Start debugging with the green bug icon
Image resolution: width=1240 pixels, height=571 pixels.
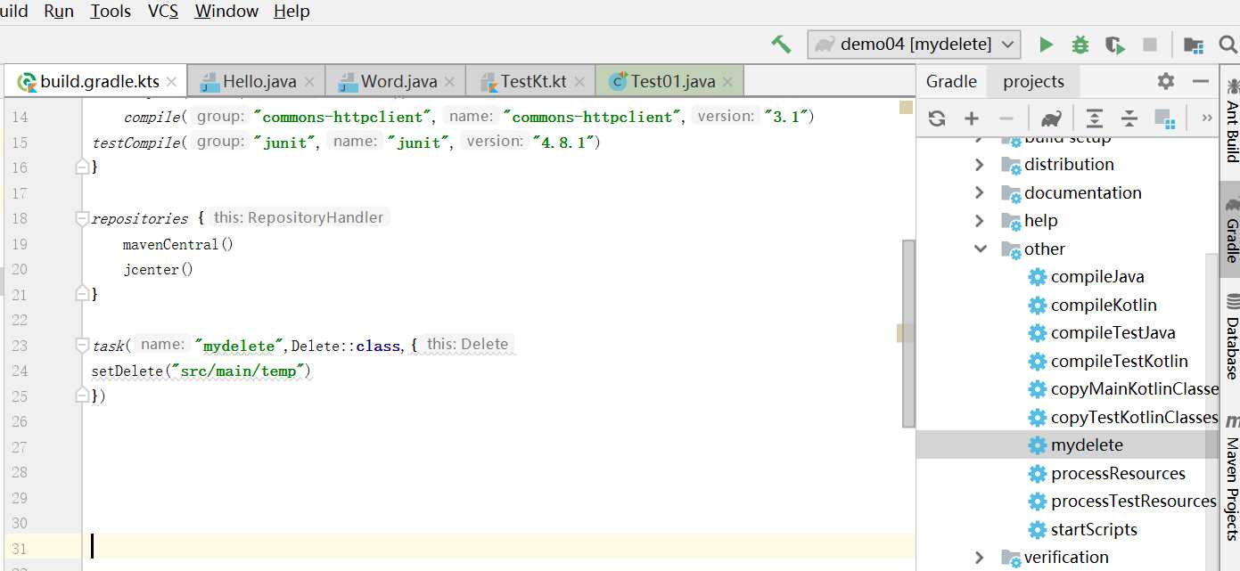1080,44
